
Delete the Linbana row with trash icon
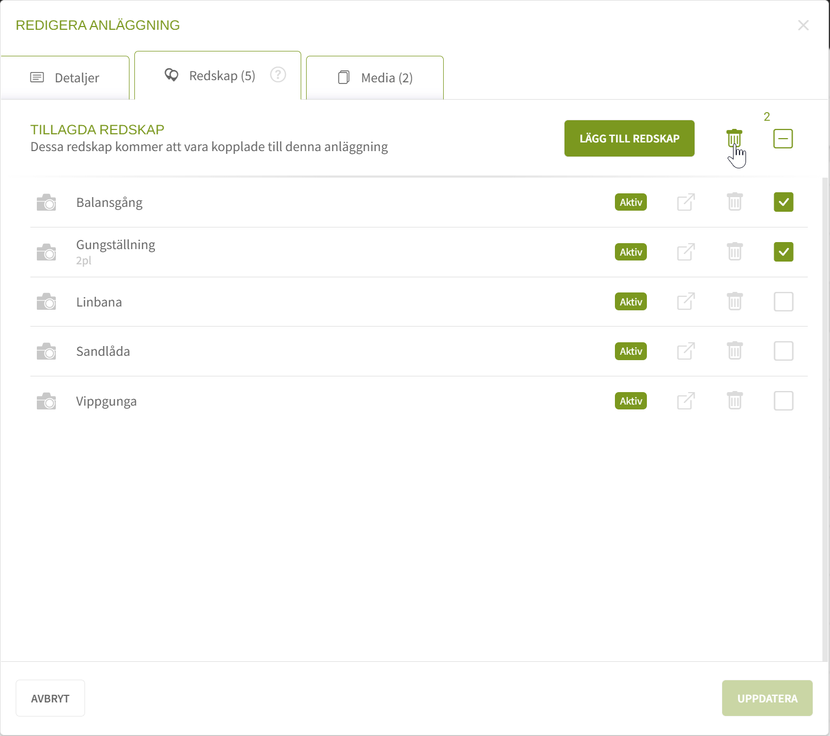tap(735, 302)
